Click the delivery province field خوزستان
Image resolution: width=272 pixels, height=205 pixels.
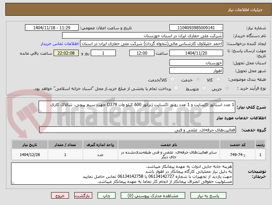click(x=196, y=63)
